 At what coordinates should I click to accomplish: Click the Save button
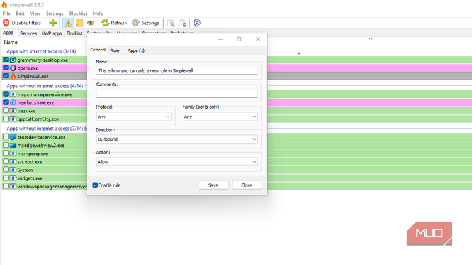click(x=213, y=185)
